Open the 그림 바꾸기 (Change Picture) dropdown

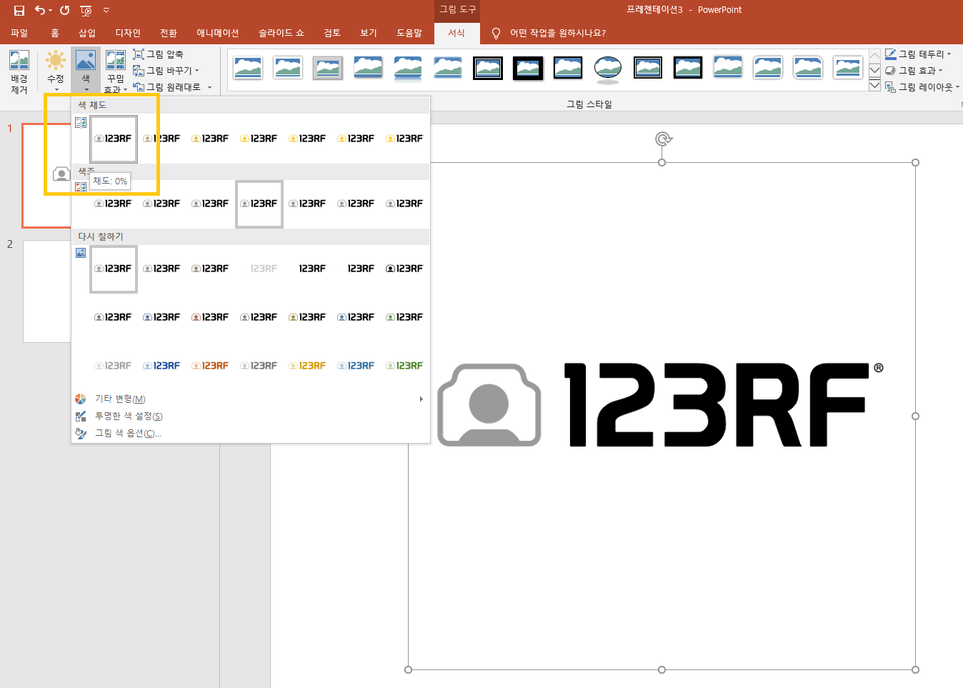166,71
